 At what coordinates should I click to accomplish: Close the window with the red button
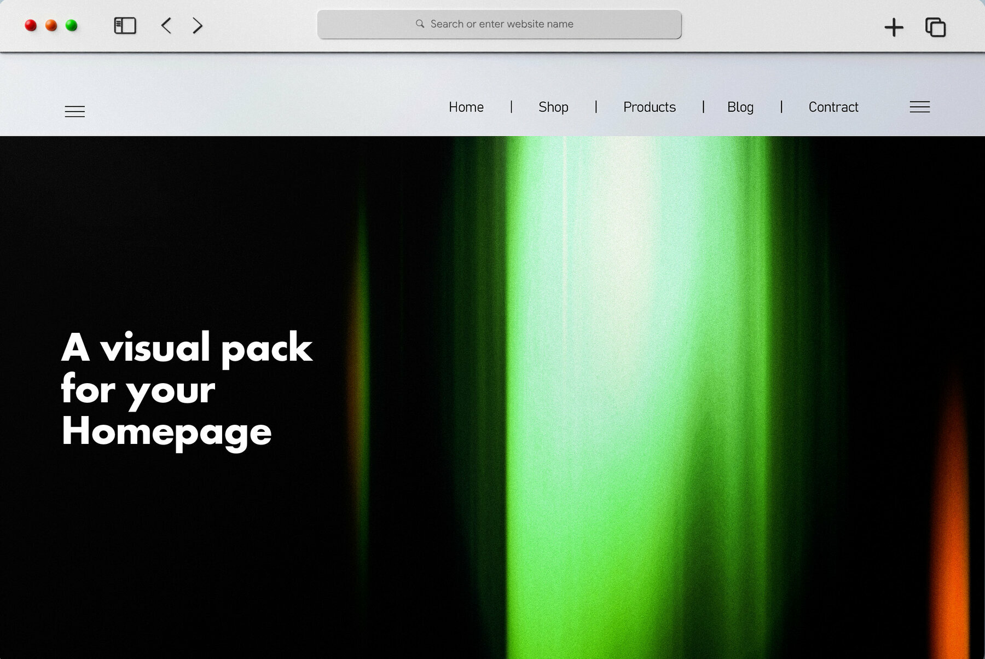tap(31, 25)
